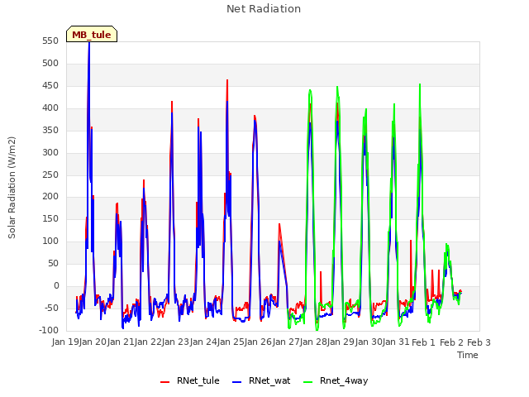Viewport: 529px width, 397px height.
Task: Click the -50 y-axis tick label
Action: click(50, 308)
